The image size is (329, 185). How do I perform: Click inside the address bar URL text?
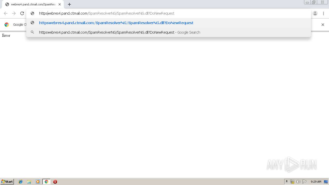click(107, 13)
